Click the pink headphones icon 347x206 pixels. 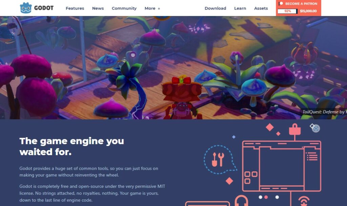click(241, 201)
